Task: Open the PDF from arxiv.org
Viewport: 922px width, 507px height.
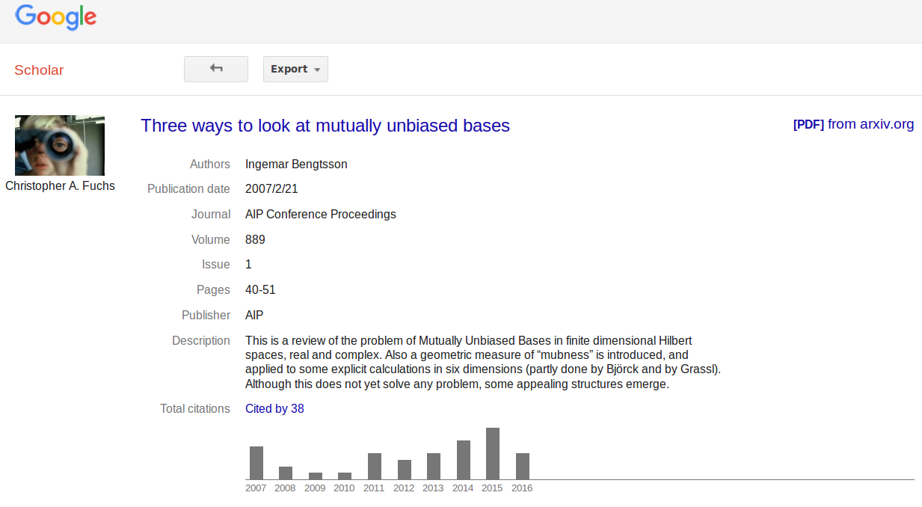Action: tap(853, 124)
